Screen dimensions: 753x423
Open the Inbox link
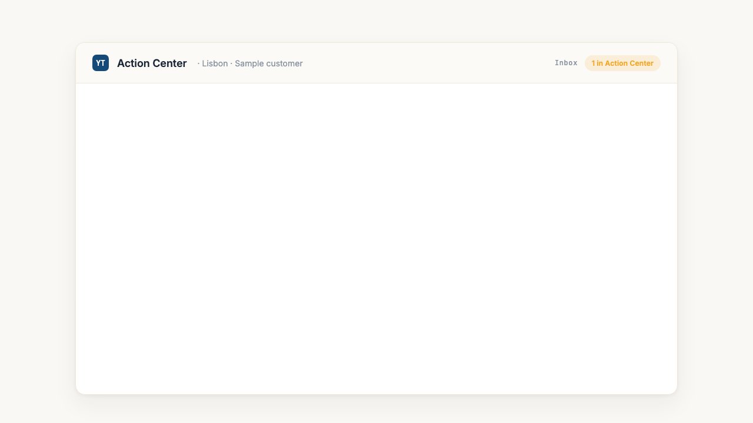coord(566,63)
